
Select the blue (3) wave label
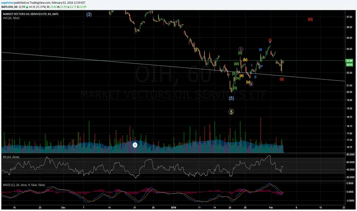[89, 14]
